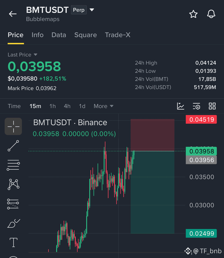
Task: Tap the +182,51% change percentage
Action: [x=53, y=79]
